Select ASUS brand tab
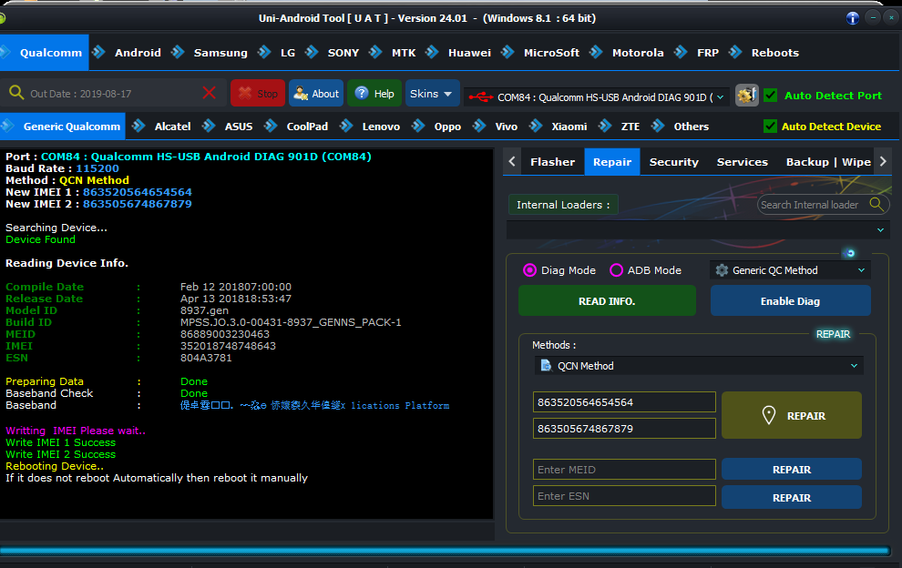Viewport: 902px width, 568px height. pyautogui.click(x=238, y=127)
